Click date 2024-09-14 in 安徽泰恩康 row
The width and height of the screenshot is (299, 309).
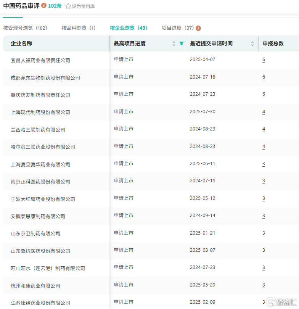(x=203, y=216)
